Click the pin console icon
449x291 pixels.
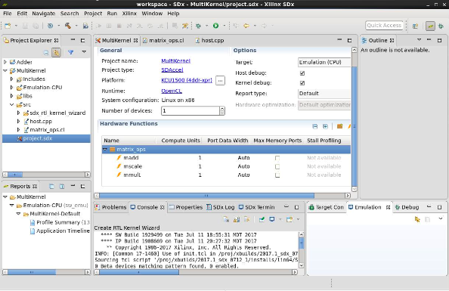[x=262, y=219]
